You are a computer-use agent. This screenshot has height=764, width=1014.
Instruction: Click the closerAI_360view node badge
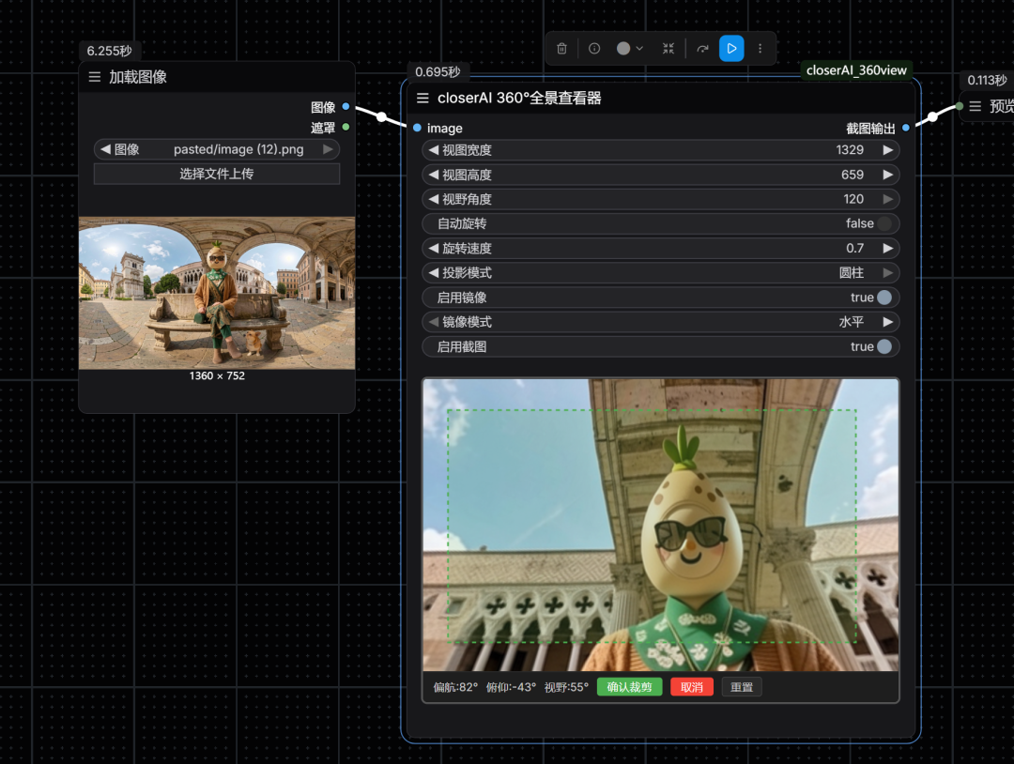(858, 70)
